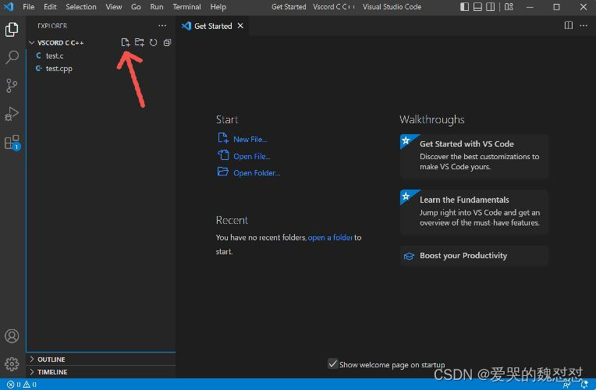This screenshot has width=596, height=390.
Task: Click the Open File icon under Start
Action: point(223,155)
